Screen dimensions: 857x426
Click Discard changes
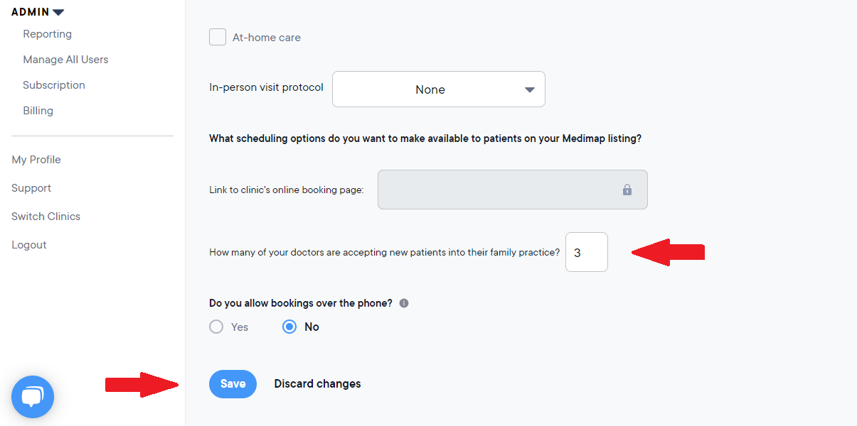[x=317, y=384]
